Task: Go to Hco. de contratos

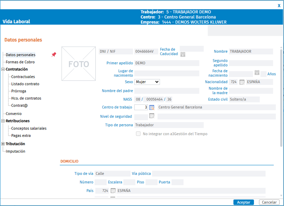Action: click(x=26, y=98)
